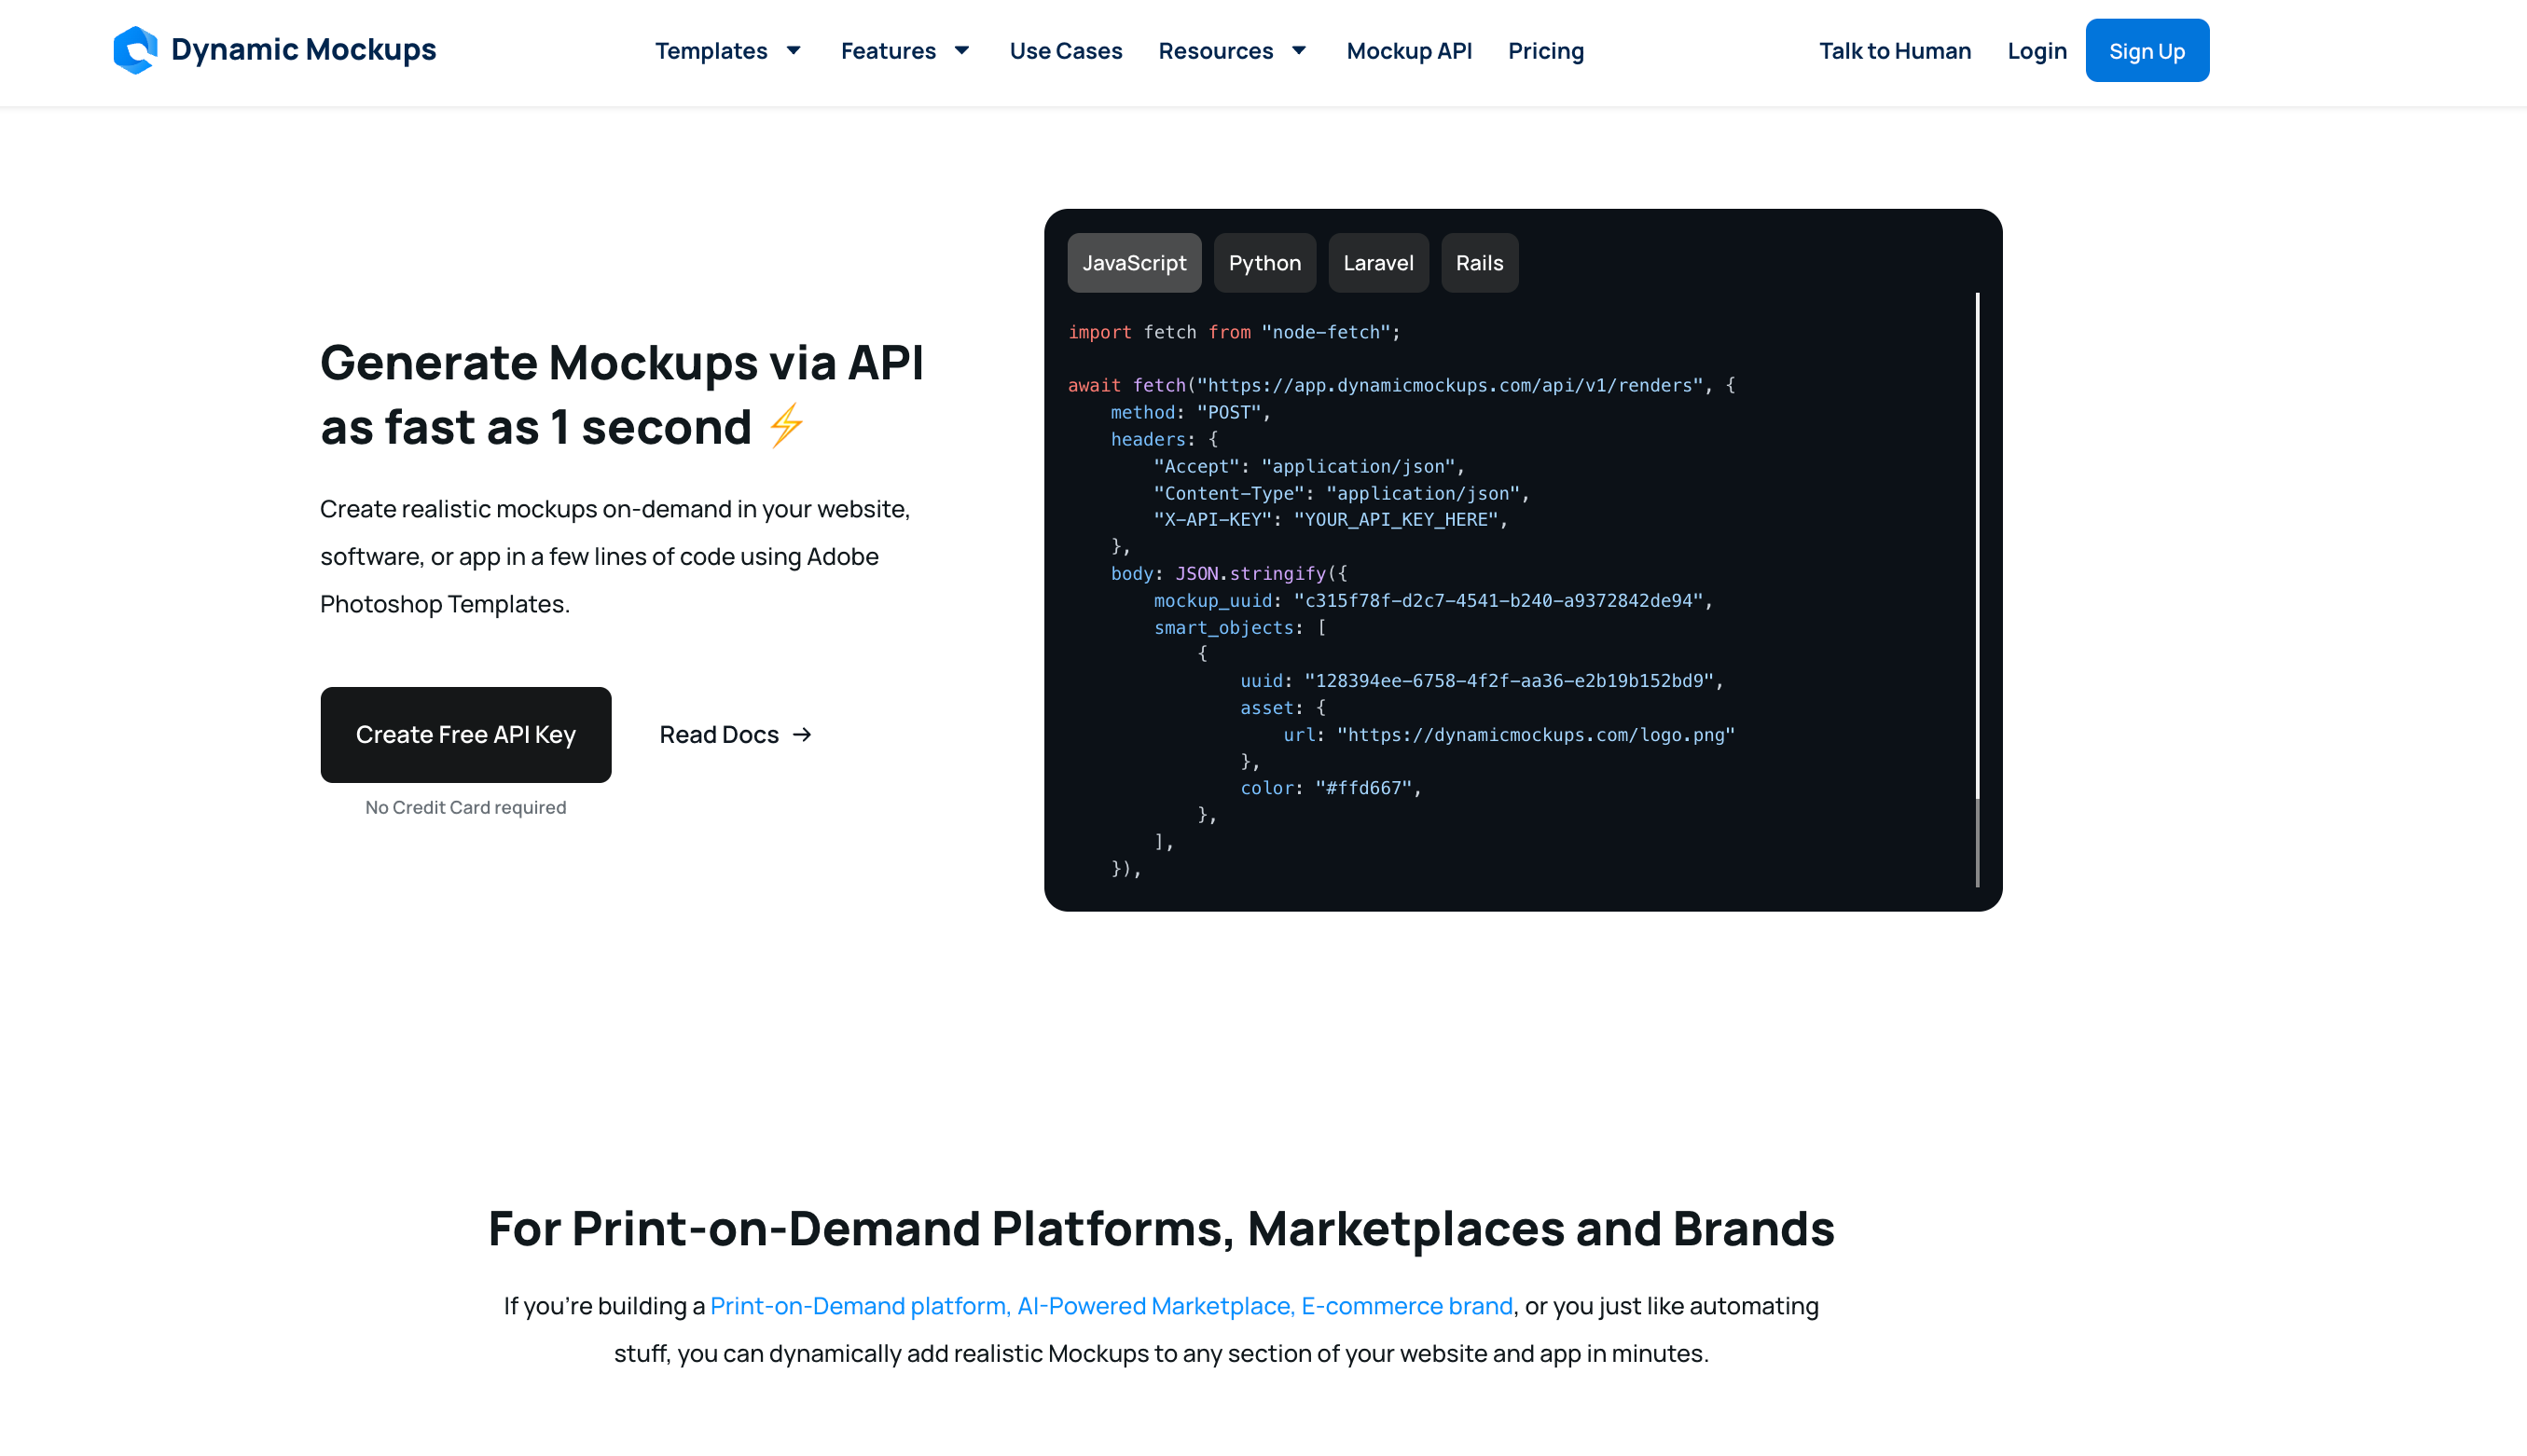Image resolution: width=2527 pixels, height=1456 pixels.
Task: Expand the Resources dropdown arrow
Action: click(1299, 50)
